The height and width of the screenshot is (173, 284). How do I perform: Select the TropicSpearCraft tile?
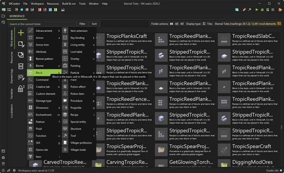(248, 150)
